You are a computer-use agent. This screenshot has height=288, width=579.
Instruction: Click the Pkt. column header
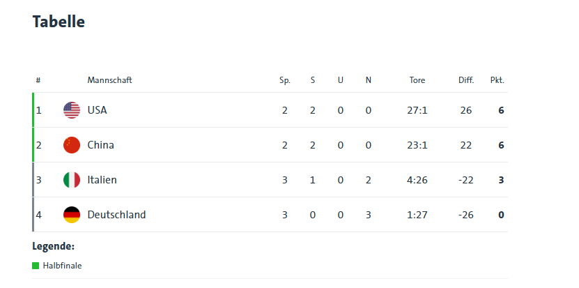coord(497,80)
